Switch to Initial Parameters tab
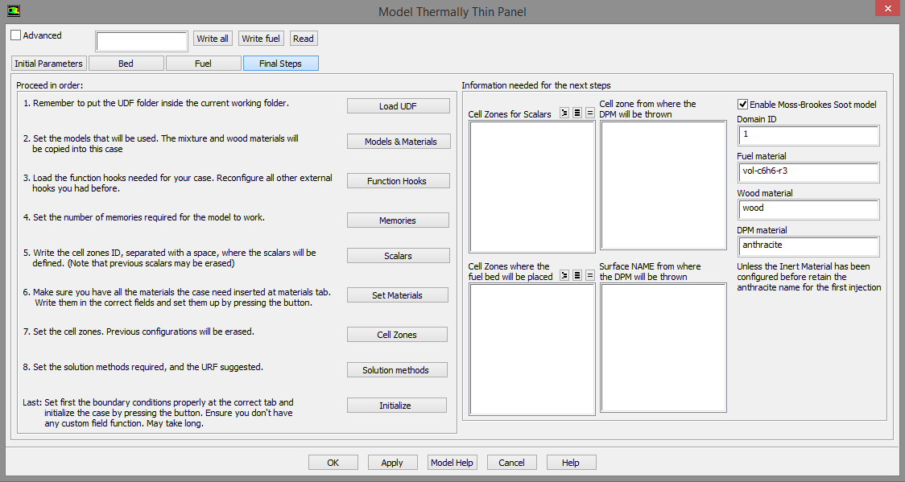Screen dimensions: 905x482 (49, 64)
